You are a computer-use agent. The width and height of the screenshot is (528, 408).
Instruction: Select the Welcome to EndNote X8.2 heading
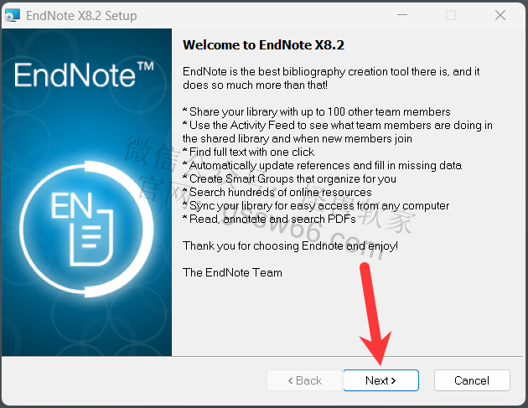point(263,45)
